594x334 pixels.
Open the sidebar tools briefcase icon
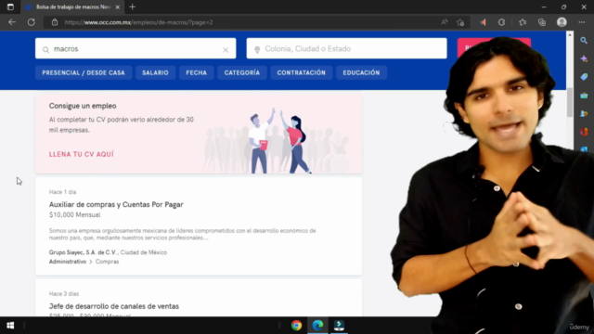[584, 96]
